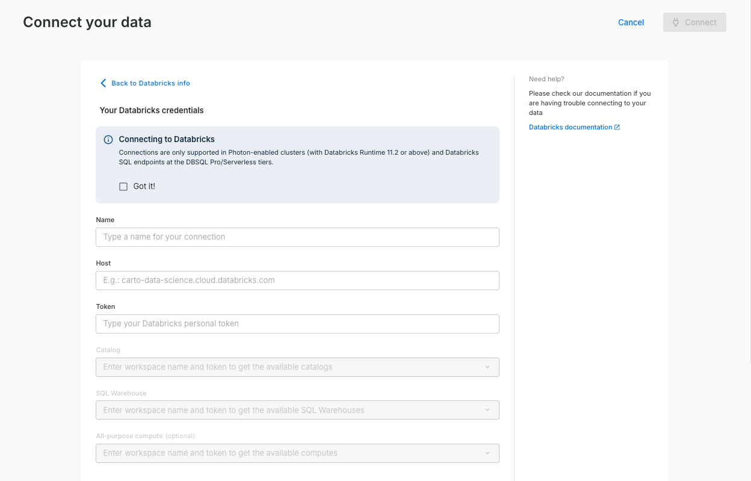Image resolution: width=751 pixels, height=481 pixels.
Task: Click external-link icon beside Databricks documentation
Action: click(x=617, y=128)
